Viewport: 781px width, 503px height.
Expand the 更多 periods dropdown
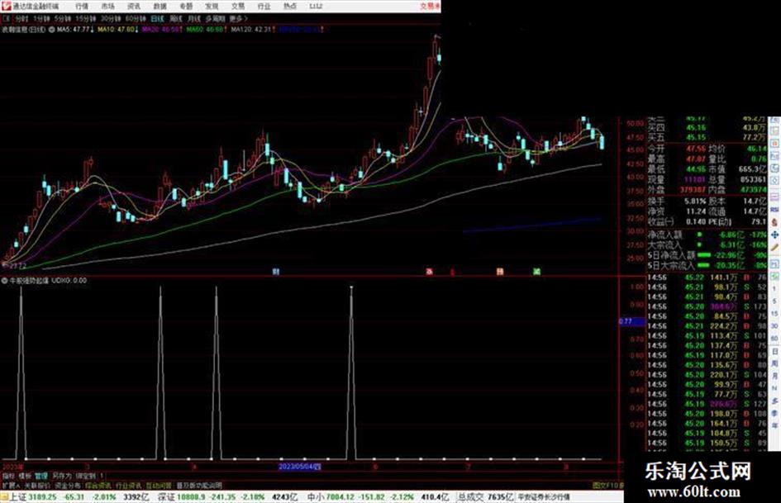[x=239, y=18]
